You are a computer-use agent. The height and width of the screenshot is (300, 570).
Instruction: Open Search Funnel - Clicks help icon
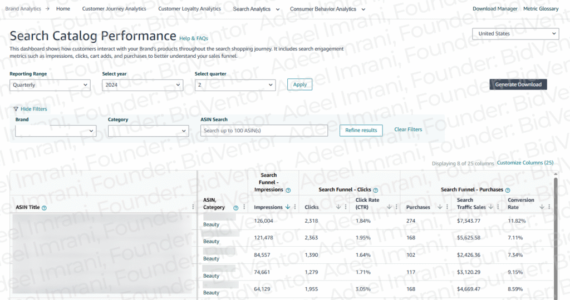coord(376,190)
